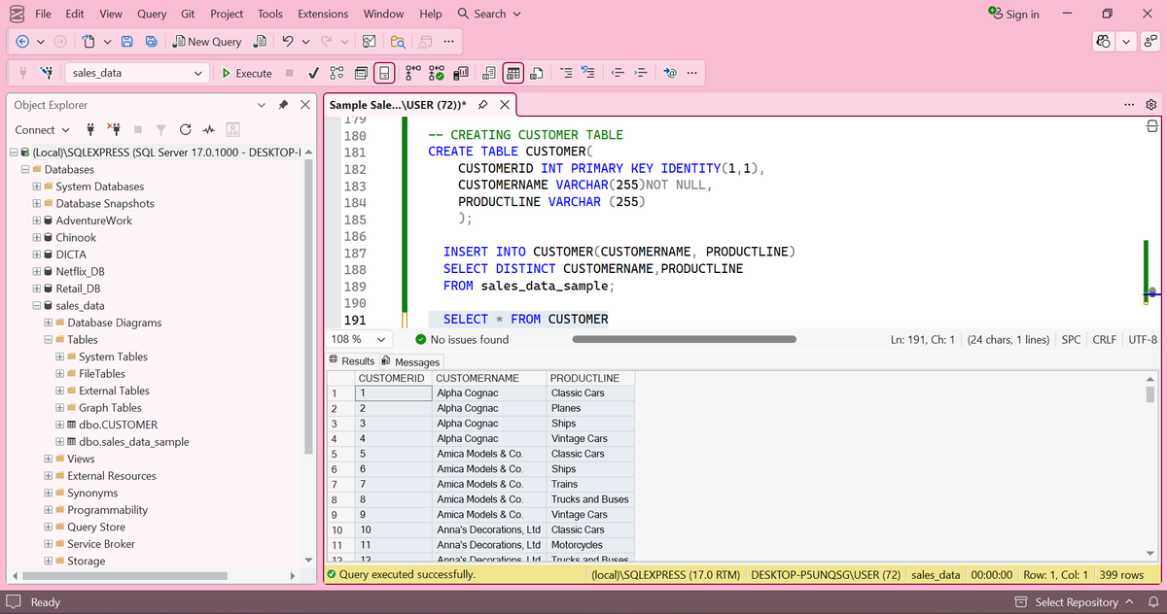Open the sales_data database dropdown
The height and width of the screenshot is (614, 1167).
click(198, 73)
